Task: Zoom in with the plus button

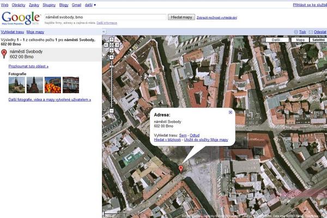Action: pyautogui.click(x=111, y=57)
